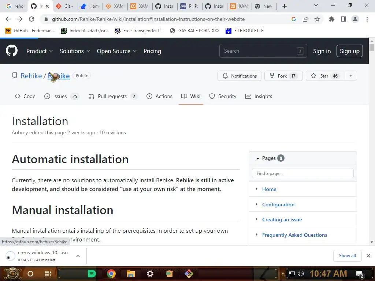Click the GitHub logo in header
The width and height of the screenshot is (375, 281).
pos(12,50)
